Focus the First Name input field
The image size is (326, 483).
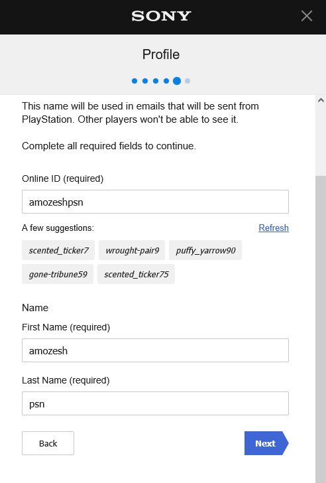point(155,350)
